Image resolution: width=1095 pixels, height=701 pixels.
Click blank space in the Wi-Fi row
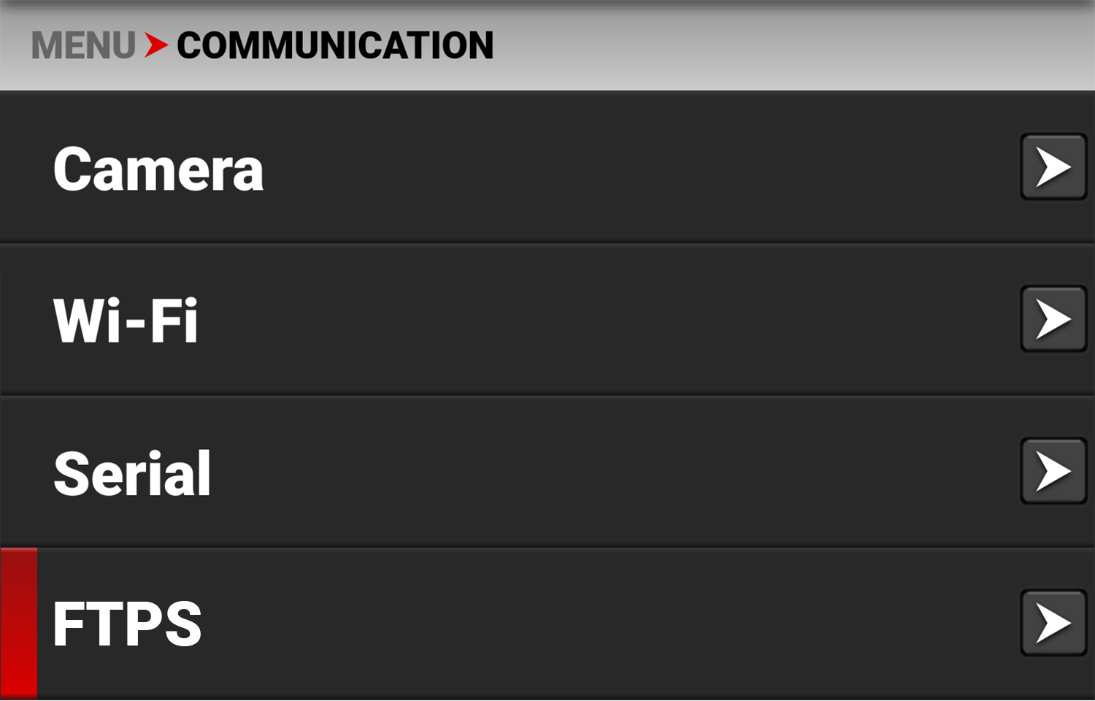pos(620,321)
